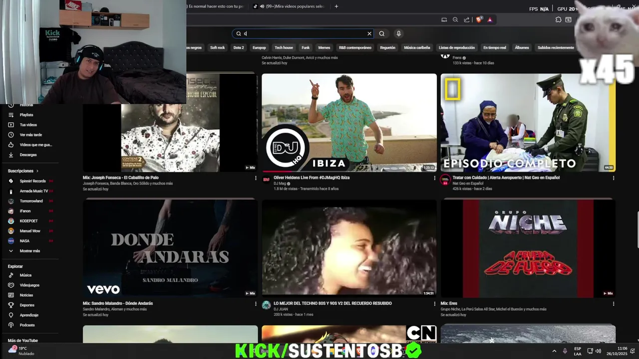
Task: Filter by Dota 2 chip
Action: pos(239,47)
